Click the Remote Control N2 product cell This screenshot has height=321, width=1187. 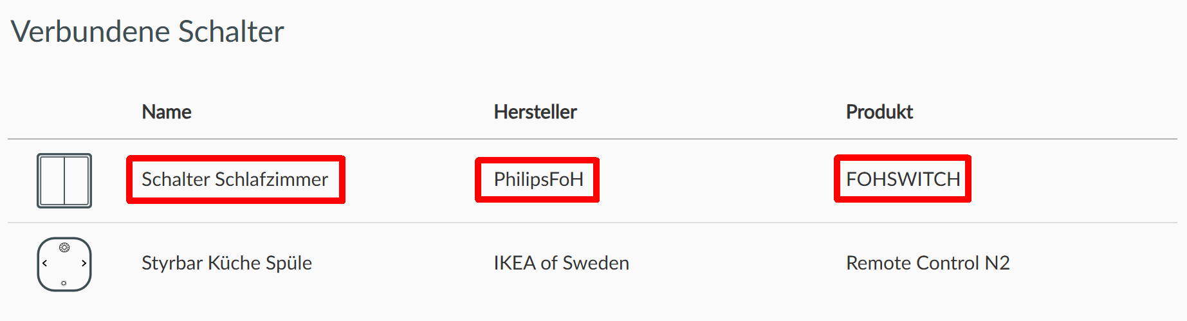927,263
